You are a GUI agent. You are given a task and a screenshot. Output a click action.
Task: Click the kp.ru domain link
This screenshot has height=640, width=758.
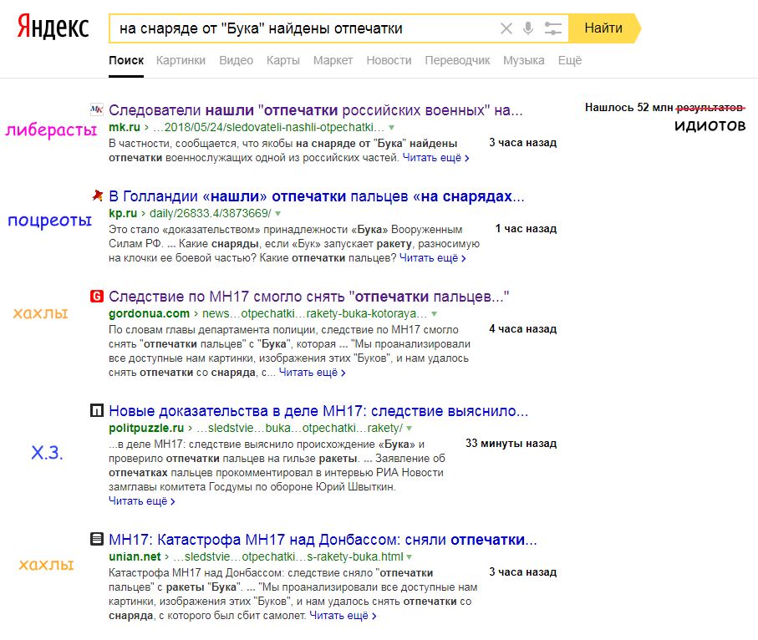(123, 213)
